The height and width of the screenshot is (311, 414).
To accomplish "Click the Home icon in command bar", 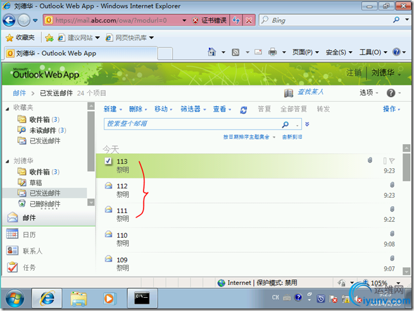I will (x=212, y=52).
